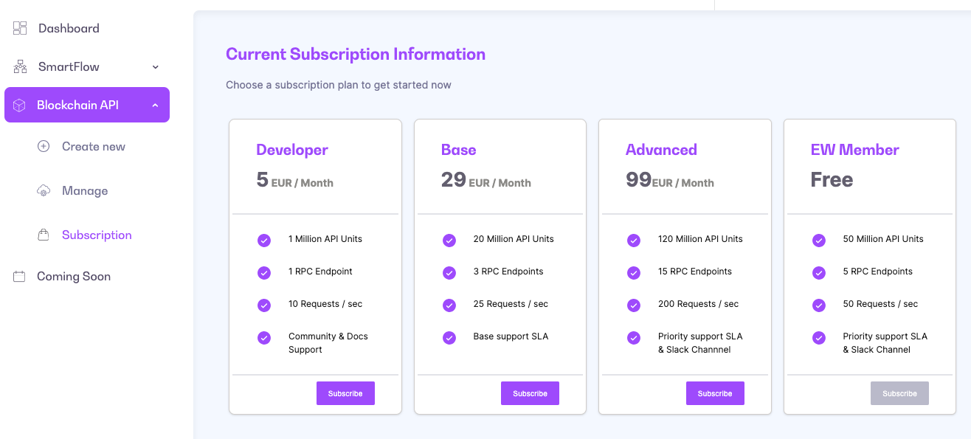Select Coming Soon in sidebar
Image resolution: width=971 pixels, height=439 pixels.
coord(74,277)
